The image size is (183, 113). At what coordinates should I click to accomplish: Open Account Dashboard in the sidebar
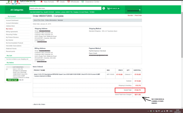point(12,20)
